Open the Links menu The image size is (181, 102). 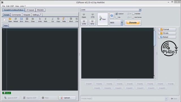click(x=22, y=6)
